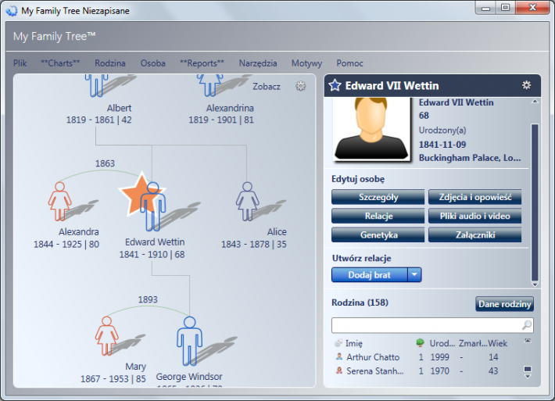This screenshot has width=555, height=401.
Task: Minimize the My Family Tree window
Action: coord(485,8)
